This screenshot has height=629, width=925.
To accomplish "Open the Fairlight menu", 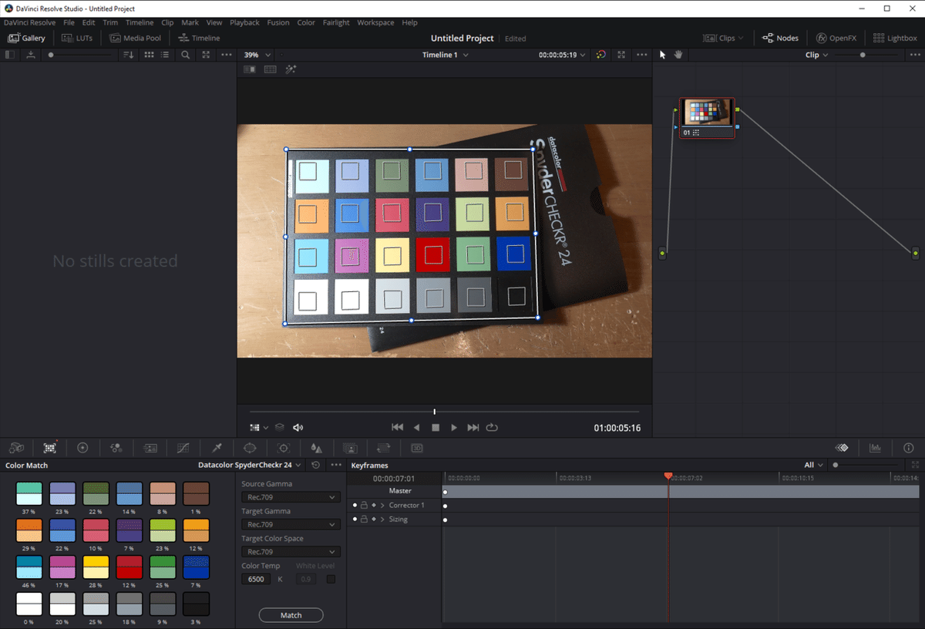I will [336, 22].
